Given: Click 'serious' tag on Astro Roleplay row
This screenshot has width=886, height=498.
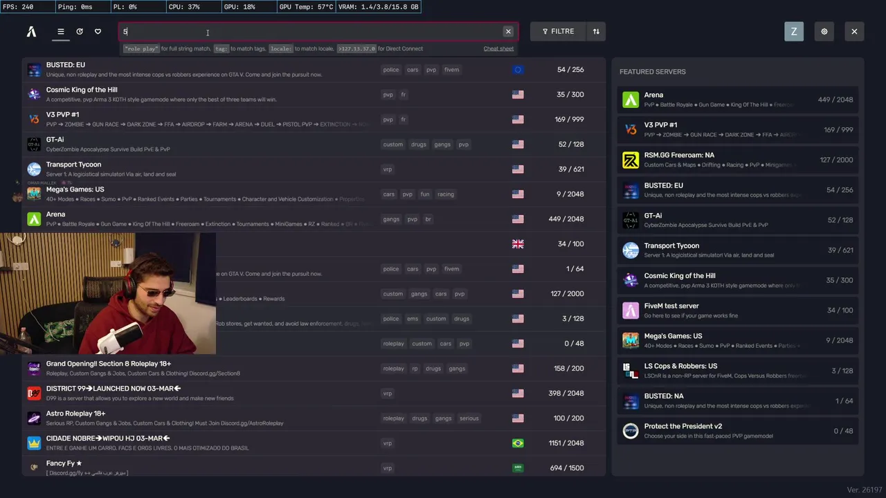Looking at the screenshot, I should point(469,418).
